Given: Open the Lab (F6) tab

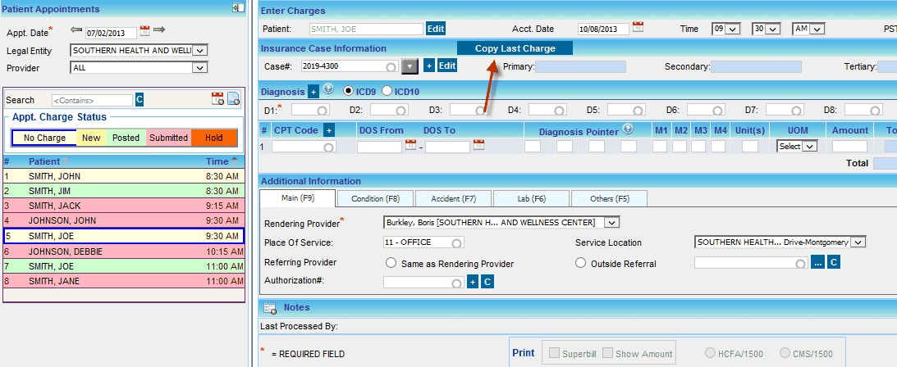Looking at the screenshot, I should tap(531, 198).
